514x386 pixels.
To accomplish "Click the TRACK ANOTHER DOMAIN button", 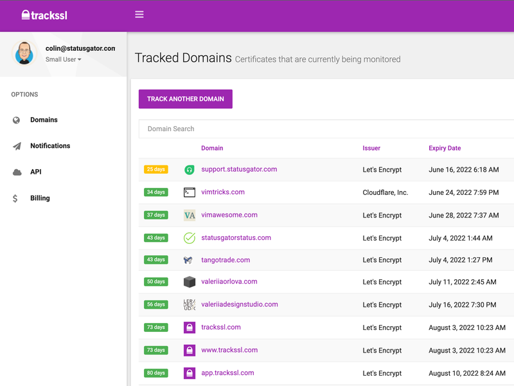I will click(x=185, y=99).
